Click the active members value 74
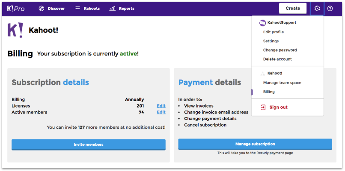345x171 pixels. pos(141,112)
